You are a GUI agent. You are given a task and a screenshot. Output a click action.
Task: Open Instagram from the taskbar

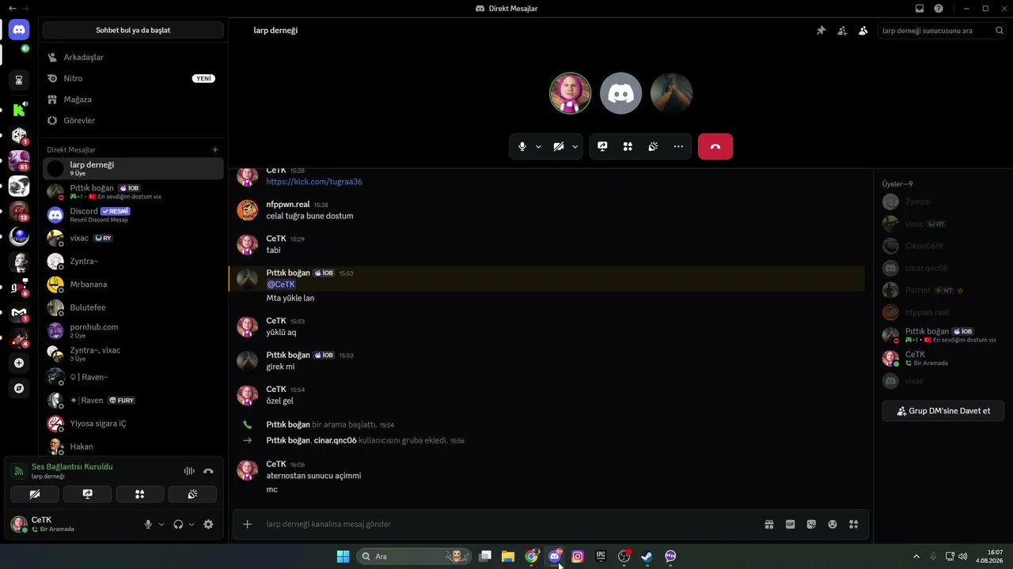(x=578, y=556)
